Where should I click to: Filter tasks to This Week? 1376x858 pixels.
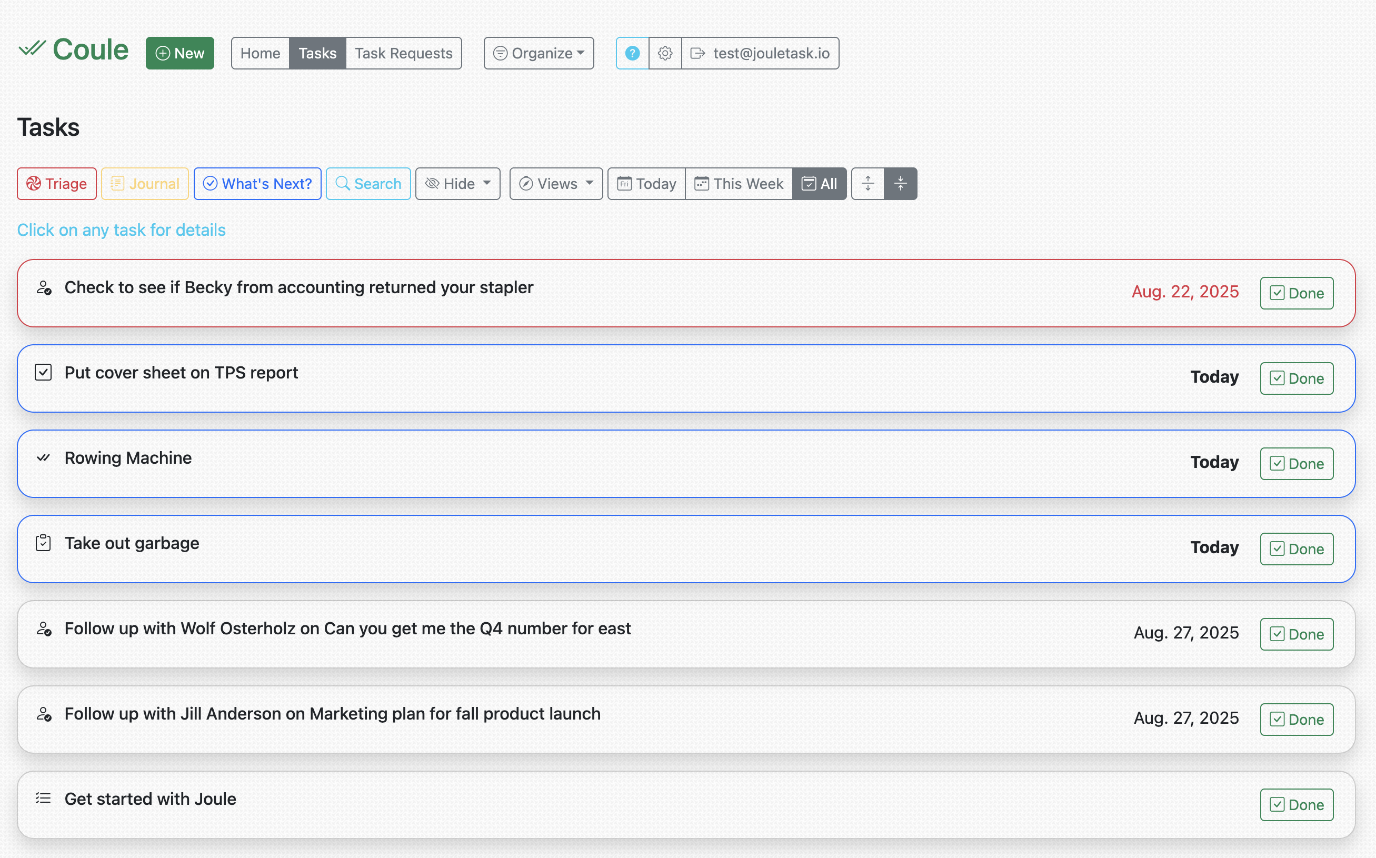coord(739,183)
